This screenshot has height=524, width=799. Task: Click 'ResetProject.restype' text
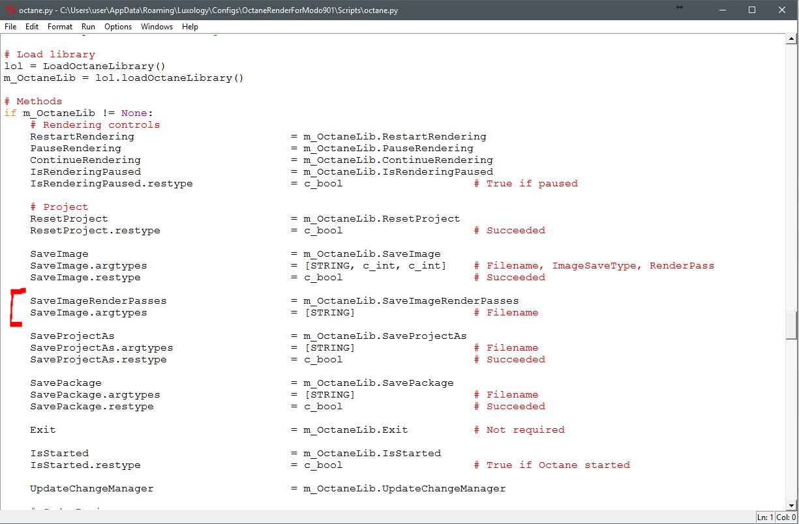click(x=95, y=231)
